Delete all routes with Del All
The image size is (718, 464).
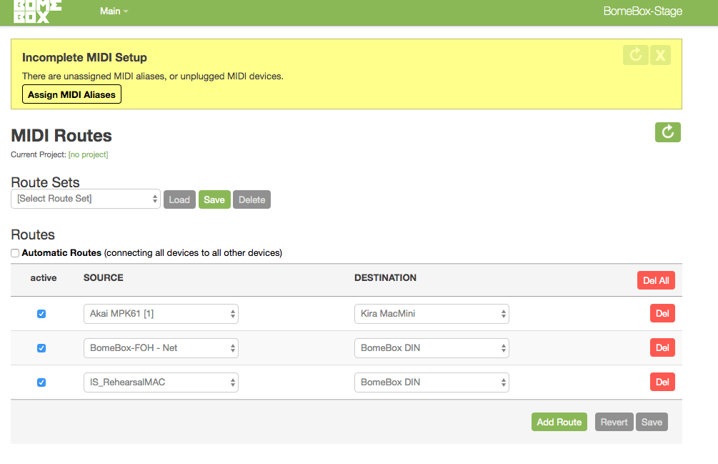[x=656, y=280]
